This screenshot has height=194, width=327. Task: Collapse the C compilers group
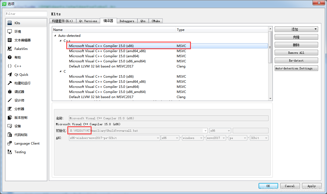pyautogui.click(x=60, y=71)
